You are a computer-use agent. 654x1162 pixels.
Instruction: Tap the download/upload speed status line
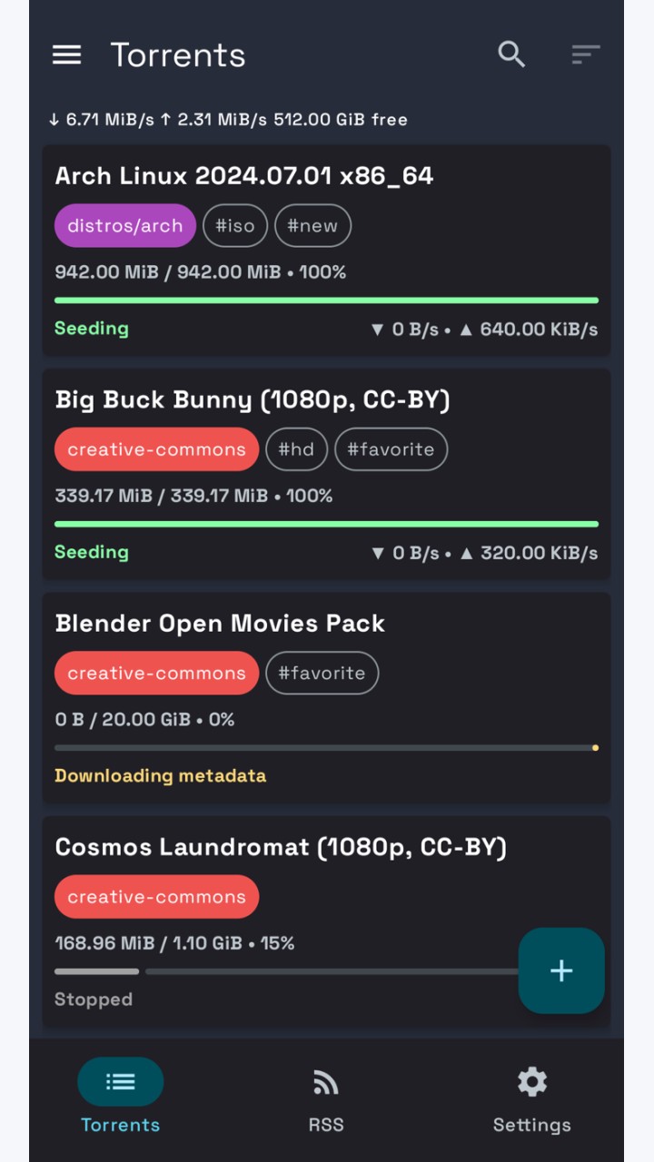pyautogui.click(x=228, y=119)
